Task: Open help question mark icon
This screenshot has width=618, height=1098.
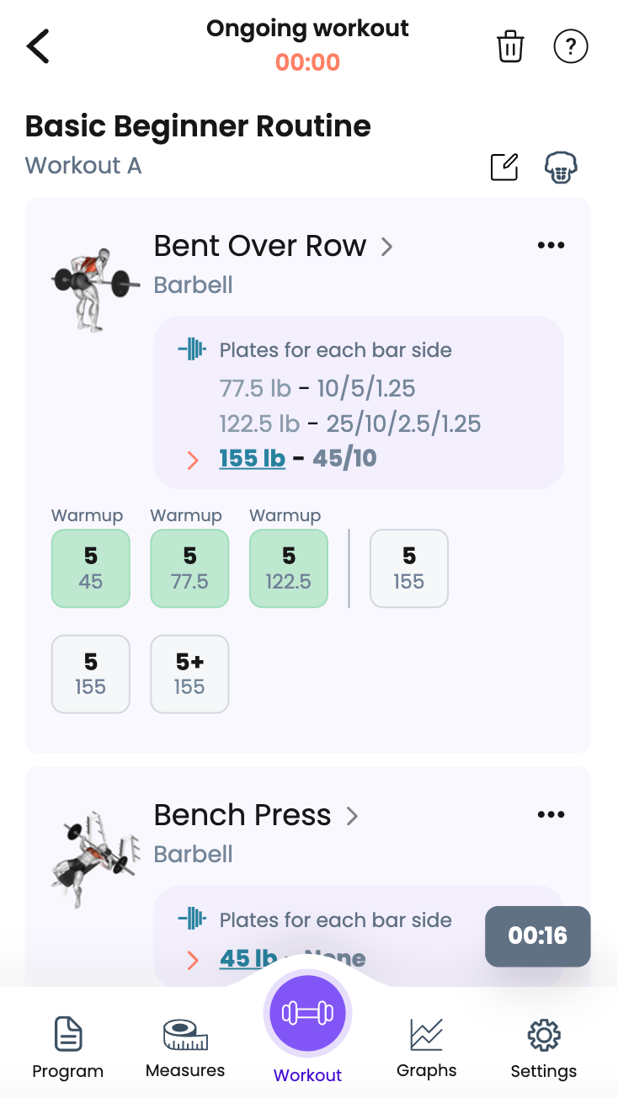Action: click(x=570, y=46)
